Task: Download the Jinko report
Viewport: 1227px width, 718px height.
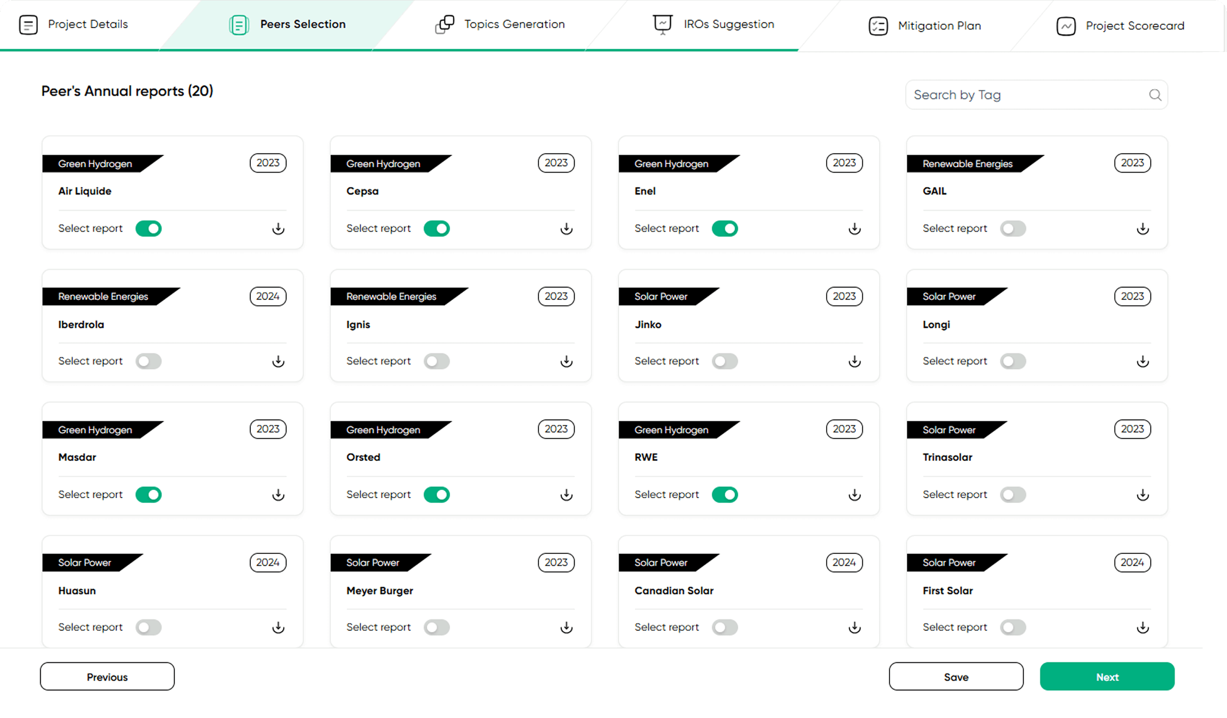Action: [x=854, y=361]
